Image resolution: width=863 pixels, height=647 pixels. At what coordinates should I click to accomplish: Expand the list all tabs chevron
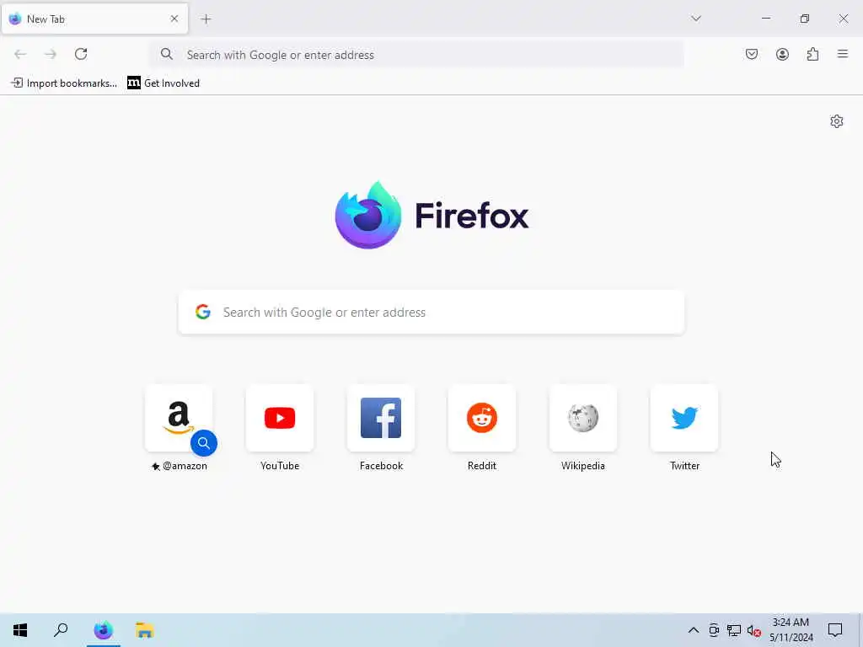point(696,19)
